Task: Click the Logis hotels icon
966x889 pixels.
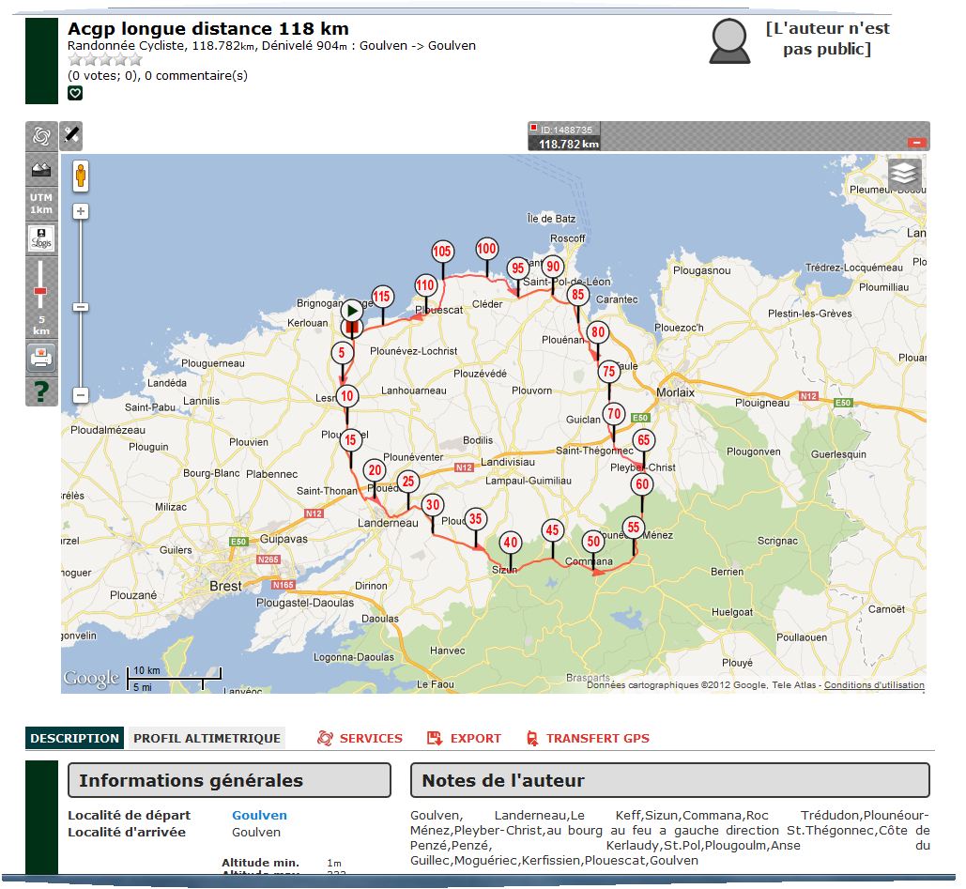Action: 41,238
